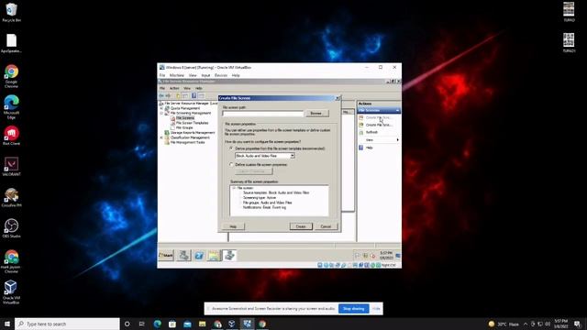Image resolution: width=587 pixels, height=330 pixels.
Task: Open VirtualBox Devices menu
Action: (x=221, y=75)
